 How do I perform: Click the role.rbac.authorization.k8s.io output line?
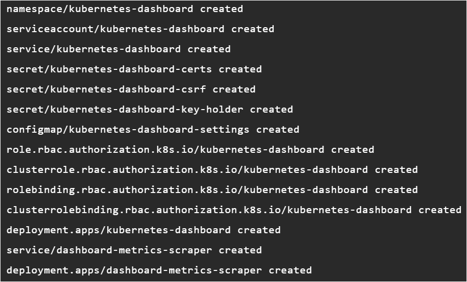point(190,150)
